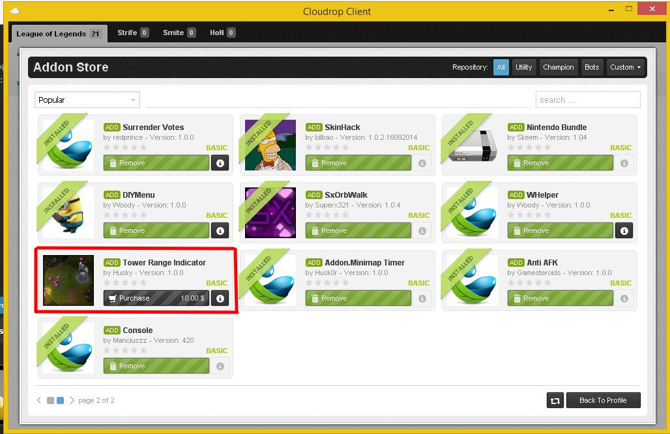Go to next page arrow
The width and height of the screenshot is (670, 434).
(x=72, y=400)
